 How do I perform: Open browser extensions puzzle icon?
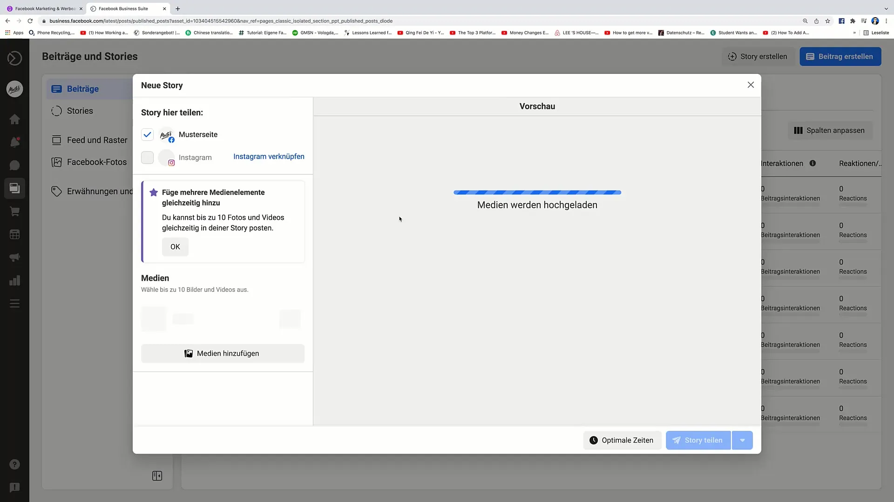pyautogui.click(x=853, y=21)
